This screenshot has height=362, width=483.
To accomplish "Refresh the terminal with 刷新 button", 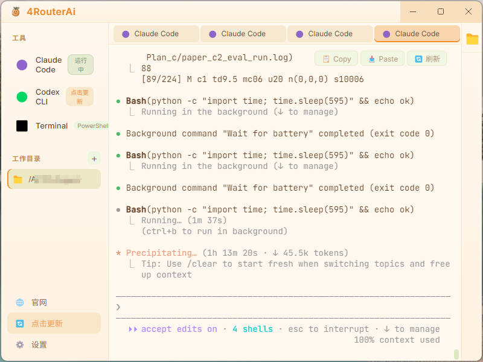I will click(x=427, y=59).
